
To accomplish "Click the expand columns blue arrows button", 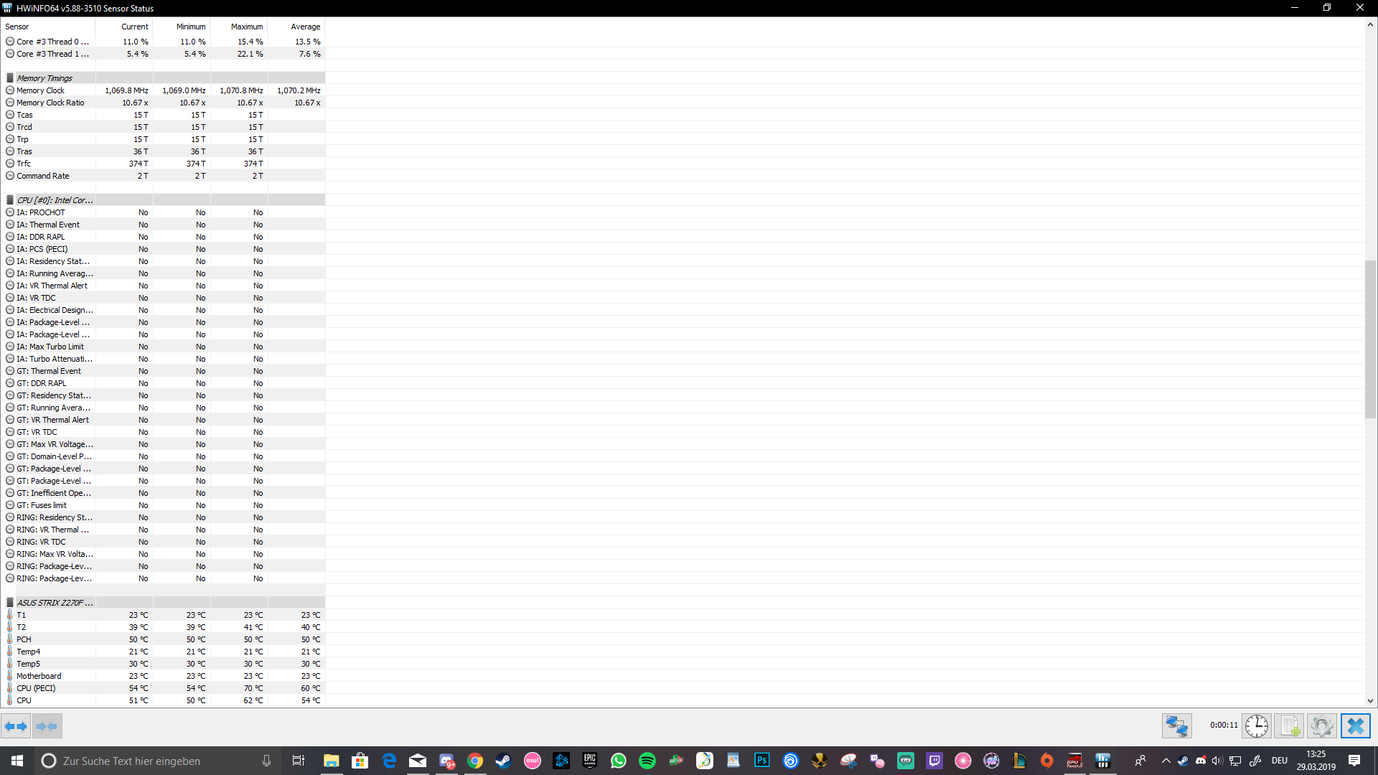I will pos(16,726).
